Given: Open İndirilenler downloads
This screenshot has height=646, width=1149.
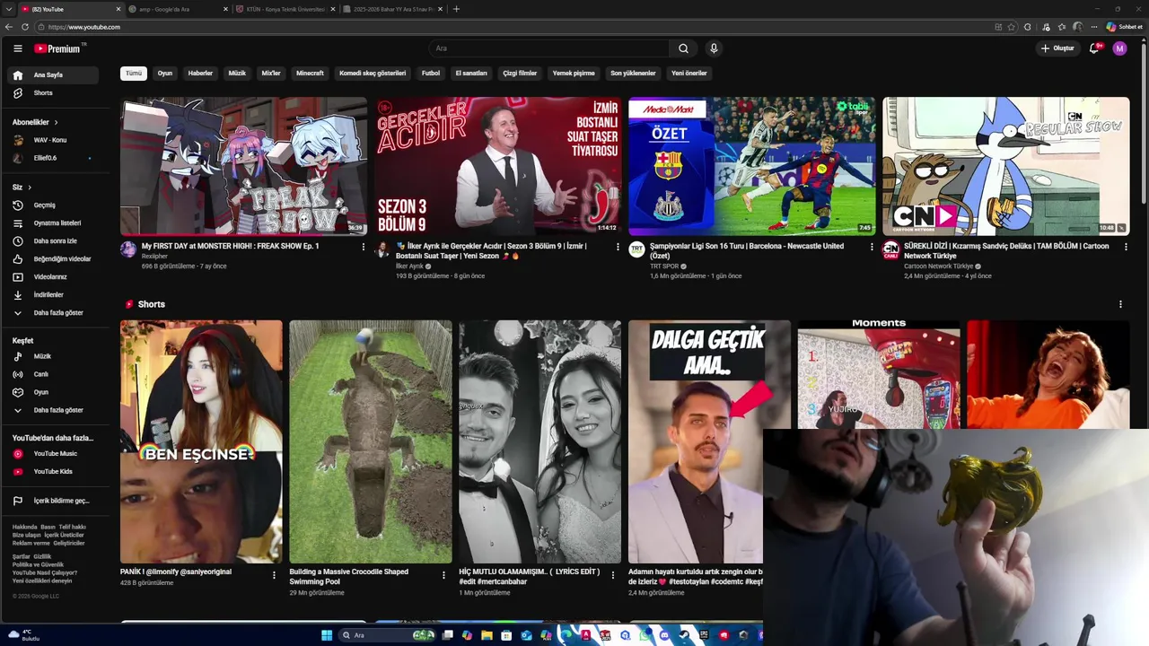Looking at the screenshot, I should (x=53, y=295).
